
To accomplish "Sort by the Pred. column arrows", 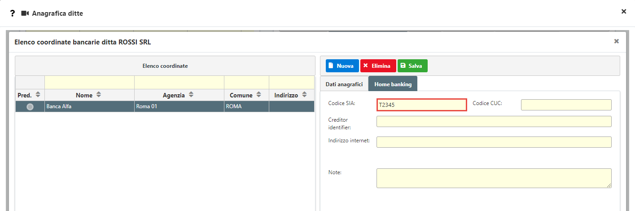I will [38, 95].
